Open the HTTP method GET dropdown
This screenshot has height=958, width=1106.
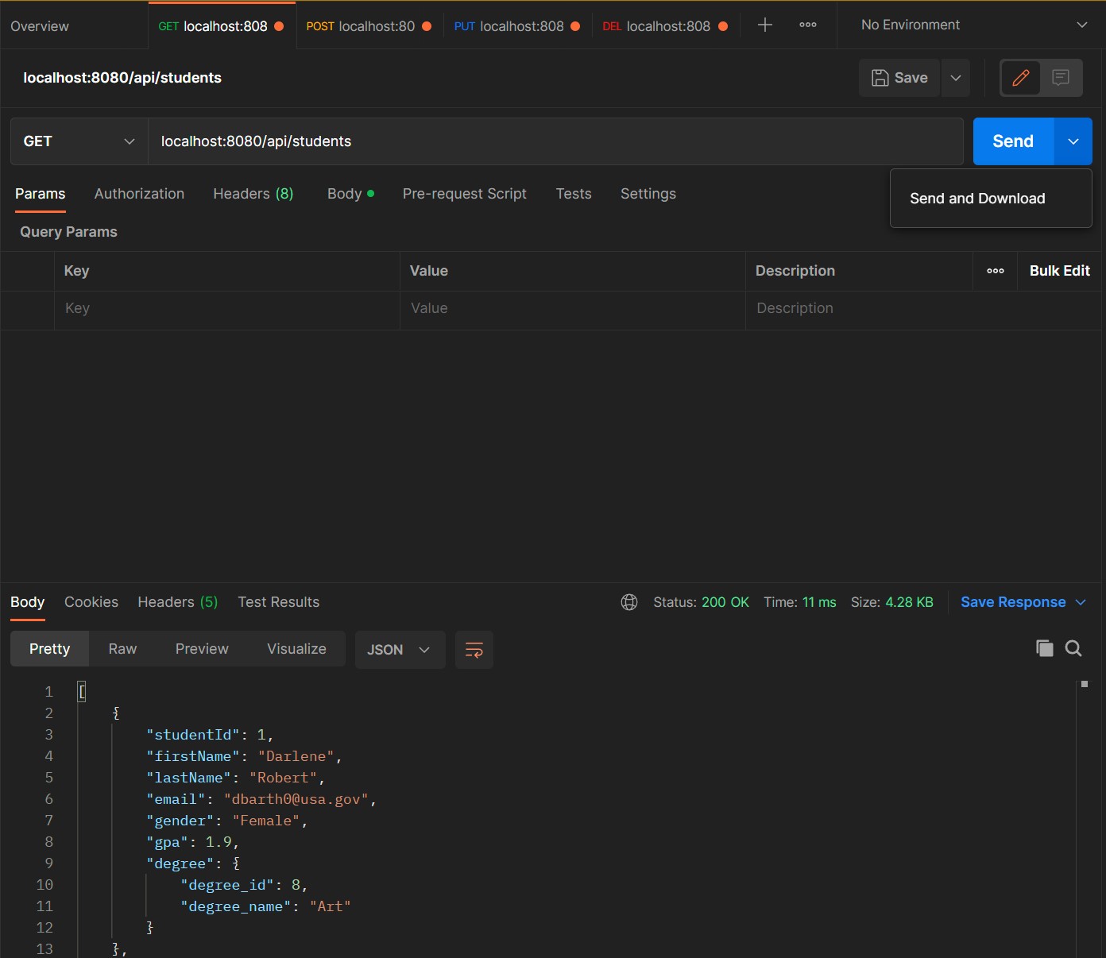pos(79,141)
